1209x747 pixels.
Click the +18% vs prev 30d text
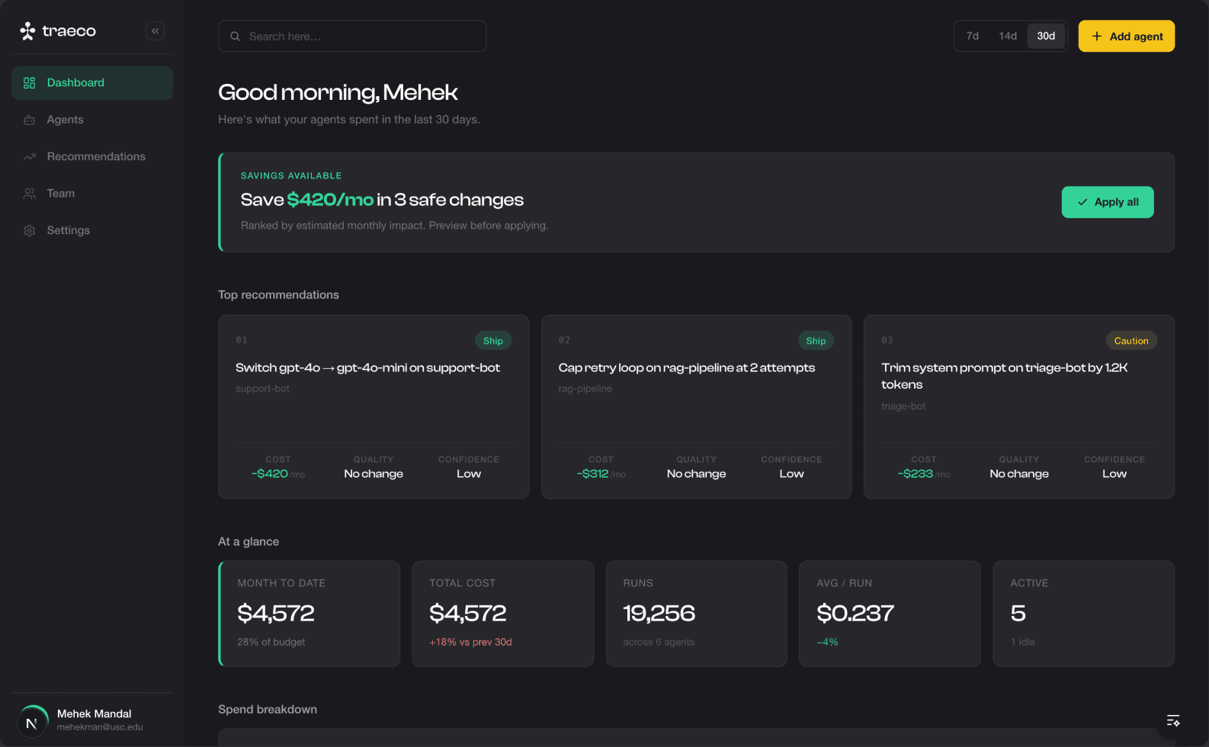point(470,643)
